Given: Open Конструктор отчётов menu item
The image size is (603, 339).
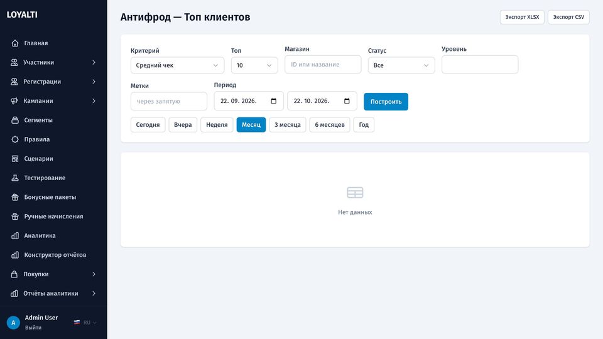Looking at the screenshot, I should 53,255.
